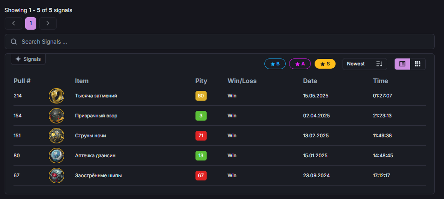The image size is (444, 199).
Task: Click date 23.09.2024
Action: click(x=316, y=175)
